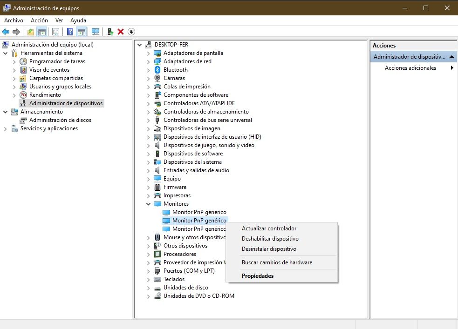Expand Servicios y aplicaciones

click(5, 128)
